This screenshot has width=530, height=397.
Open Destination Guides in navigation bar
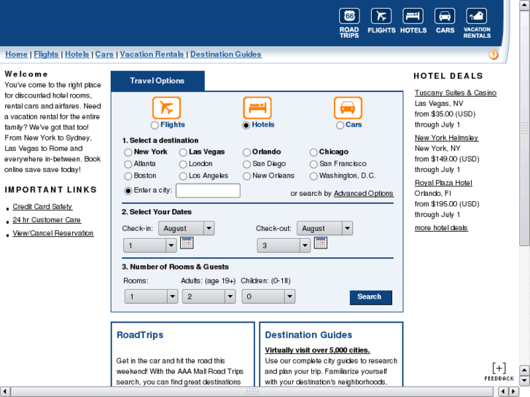point(225,54)
